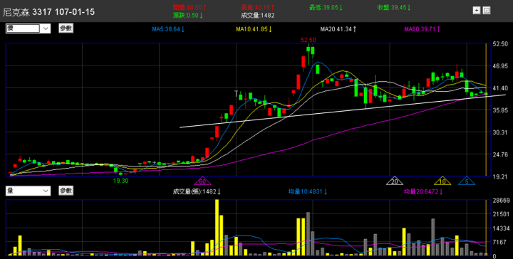Select the purple 60-day triangle marker
Viewport: 513px width, 259px height.
coord(202,181)
